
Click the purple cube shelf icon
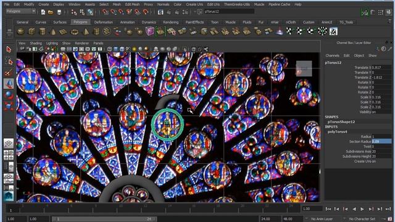coord(149,31)
